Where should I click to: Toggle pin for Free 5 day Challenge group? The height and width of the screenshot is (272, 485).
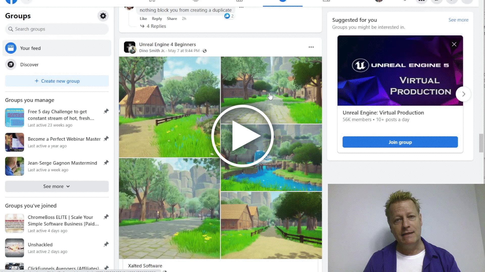(106, 111)
